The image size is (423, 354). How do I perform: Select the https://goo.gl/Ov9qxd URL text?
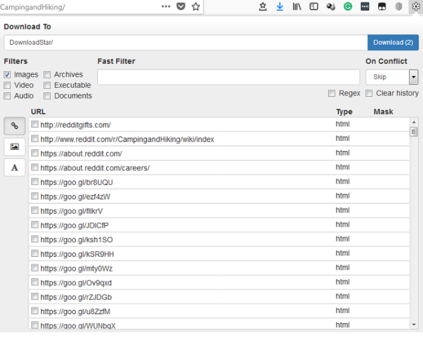click(76, 283)
